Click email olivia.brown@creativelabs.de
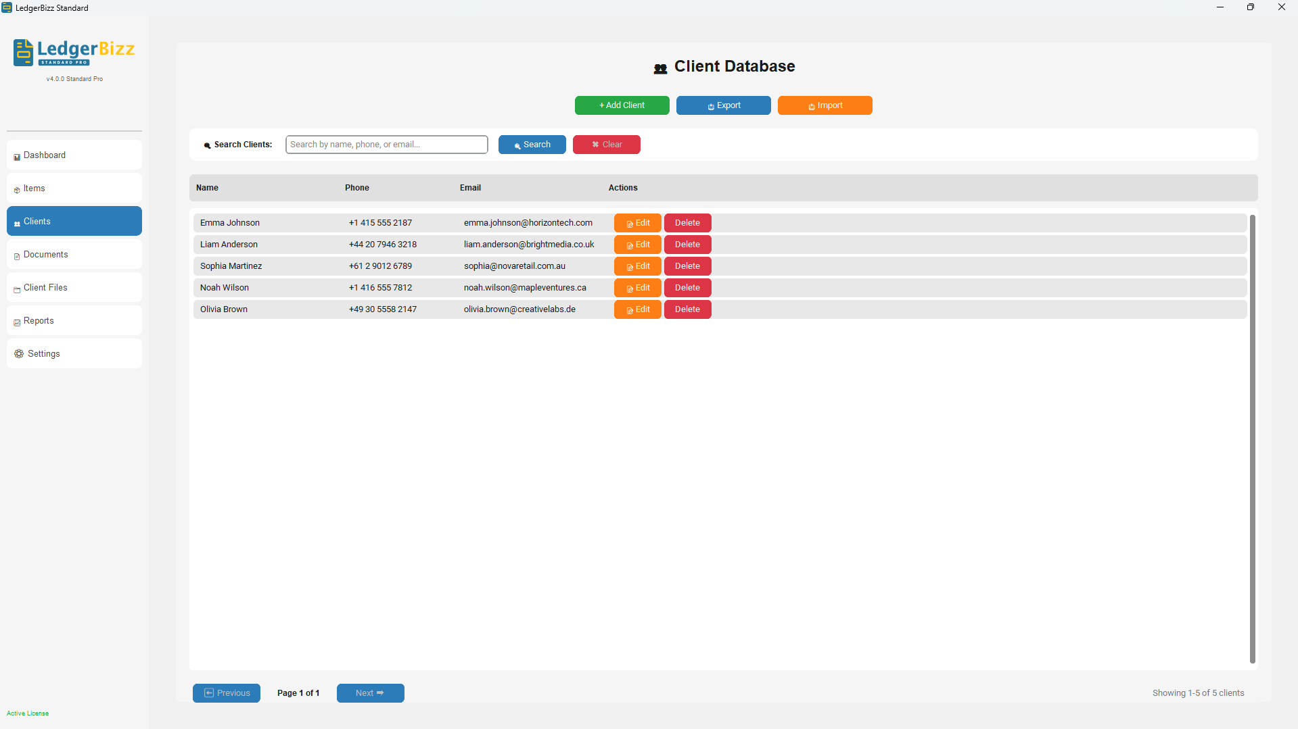Screen dimensions: 1298x729 pos(519,309)
